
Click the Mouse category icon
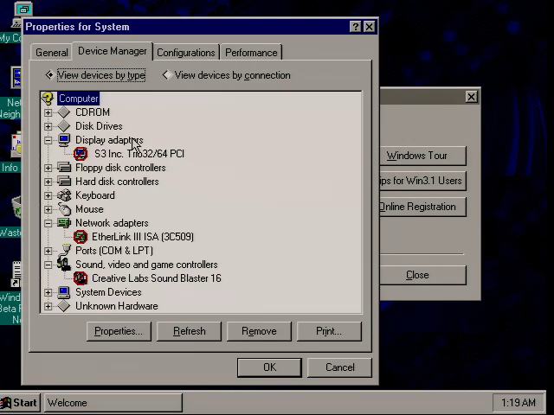pos(64,209)
